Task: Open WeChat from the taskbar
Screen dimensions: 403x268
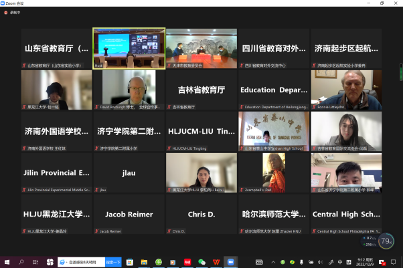Action: tap(202, 261)
